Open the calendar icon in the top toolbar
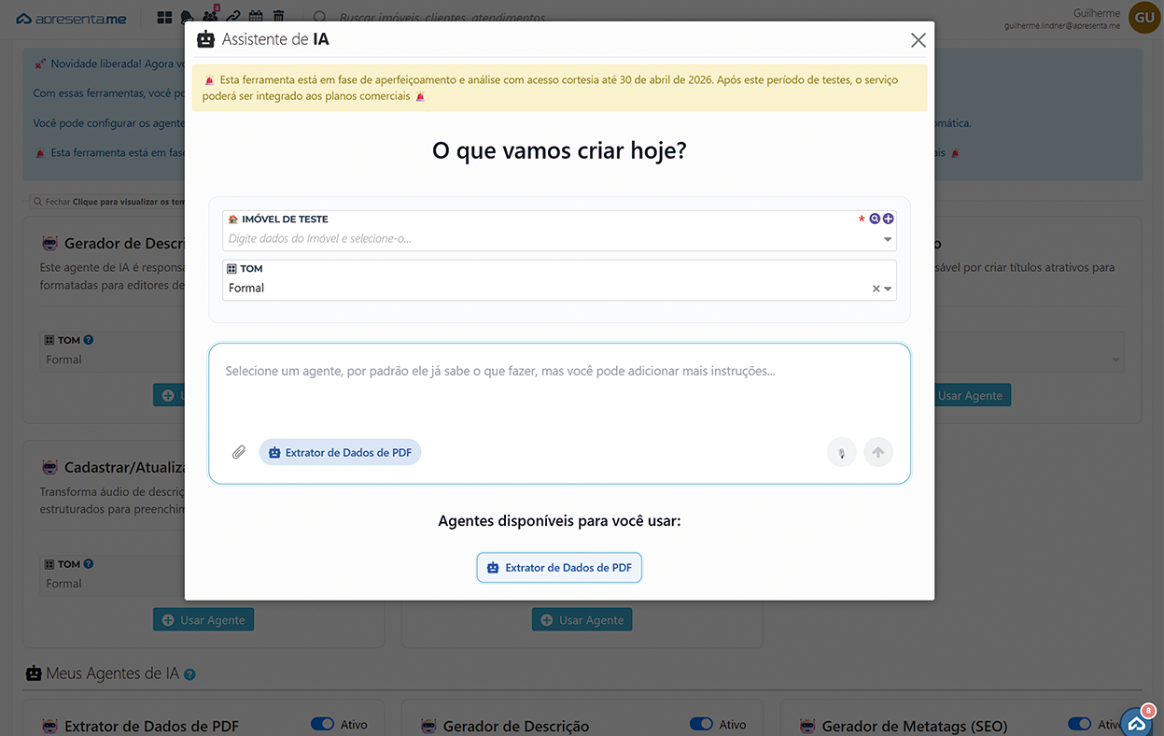Viewport: 1164px width, 736px height. [255, 17]
